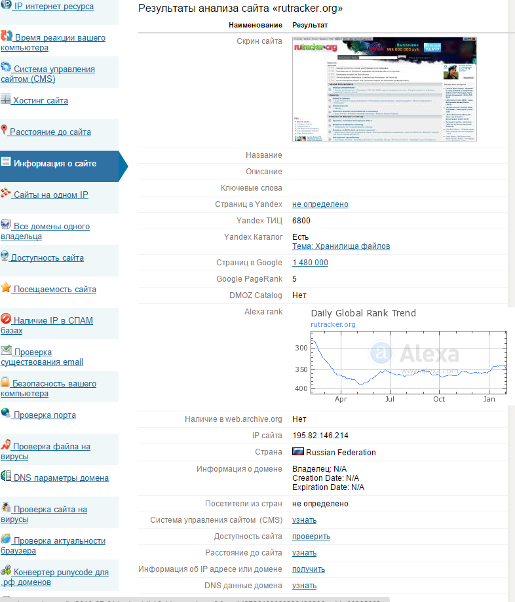Click the star icon for Посещаемость сайта
Viewport: 515px width, 602px height.
pyautogui.click(x=6, y=288)
